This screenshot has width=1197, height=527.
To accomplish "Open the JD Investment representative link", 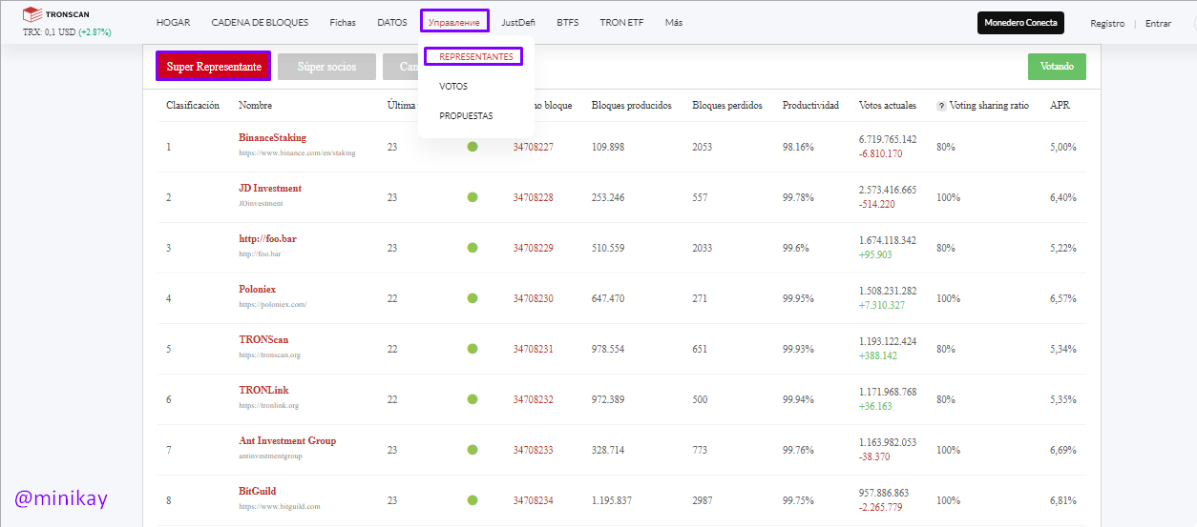I will pyautogui.click(x=270, y=189).
